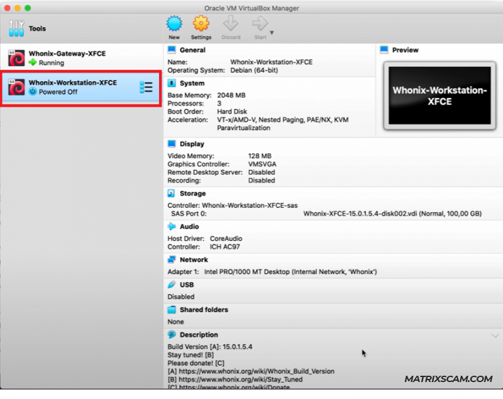Click Remote Desktop Server Disabled value

(x=262, y=172)
